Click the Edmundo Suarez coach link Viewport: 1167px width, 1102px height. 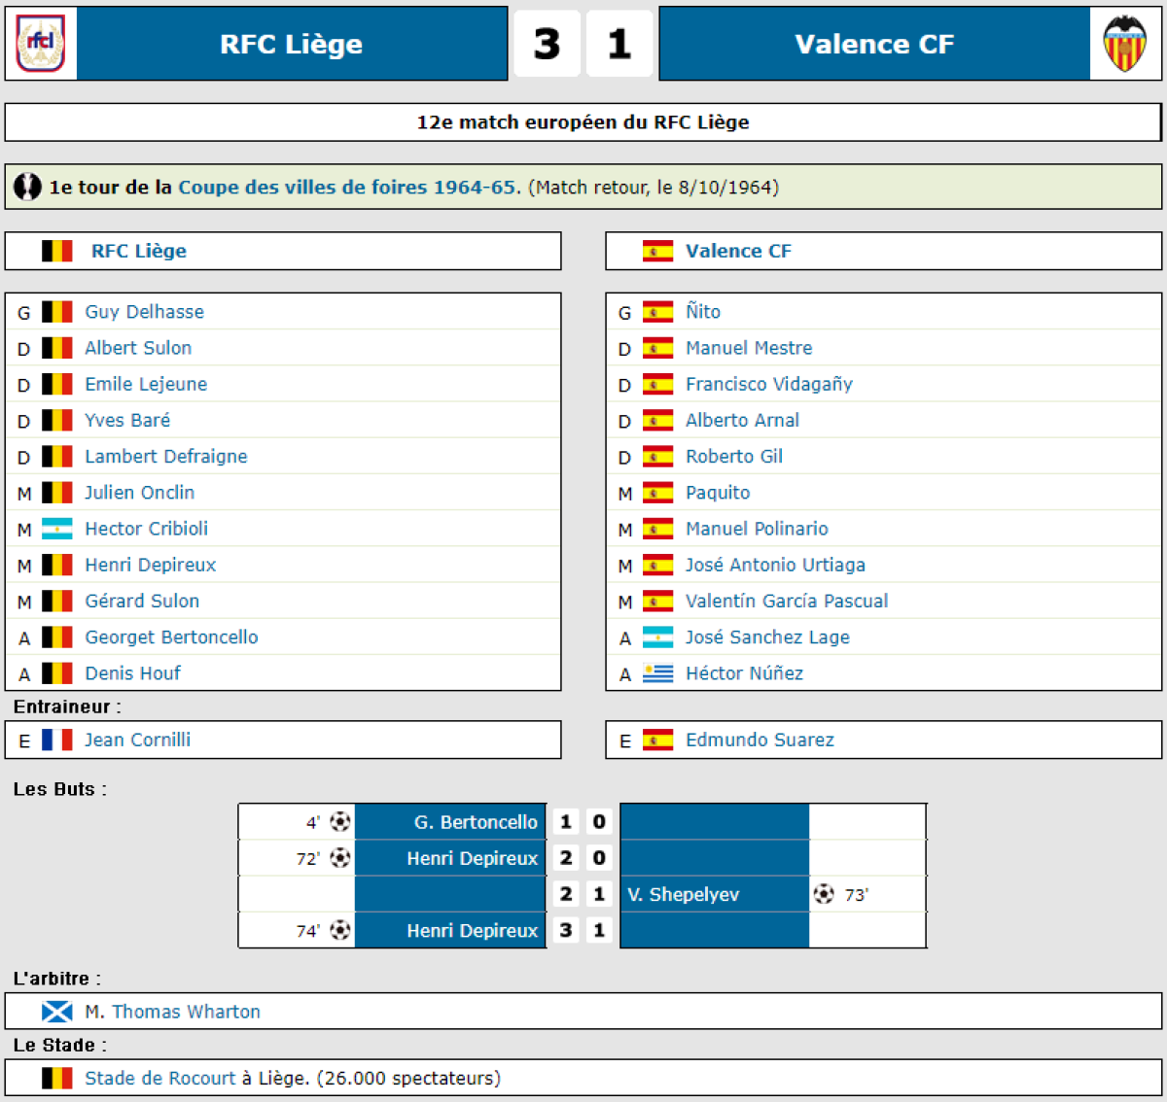pyautogui.click(x=760, y=740)
